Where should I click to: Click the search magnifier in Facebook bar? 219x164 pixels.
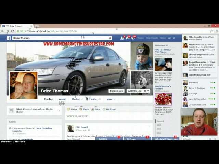pos(110,38)
